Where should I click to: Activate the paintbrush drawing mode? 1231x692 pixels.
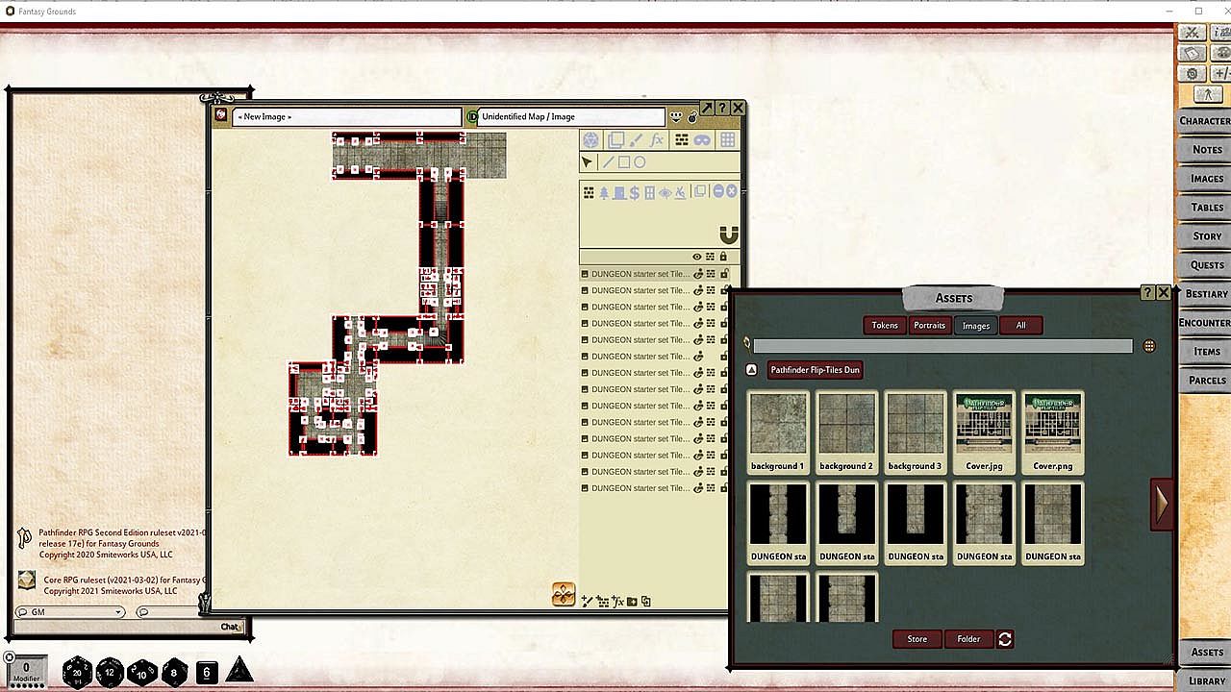pyautogui.click(x=636, y=140)
